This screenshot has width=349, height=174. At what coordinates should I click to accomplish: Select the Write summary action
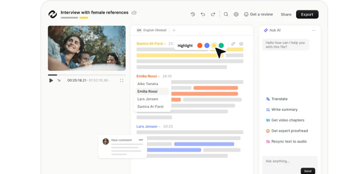point(282,110)
